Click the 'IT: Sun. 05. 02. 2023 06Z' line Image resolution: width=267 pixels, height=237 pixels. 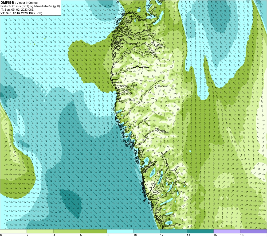pos(17,10)
